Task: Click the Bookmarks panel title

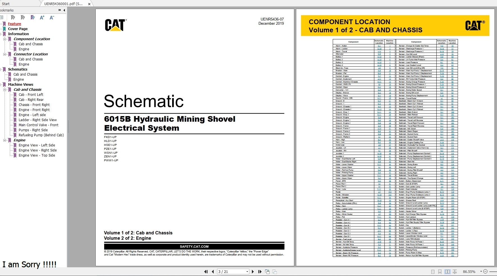Action: tap(7, 10)
